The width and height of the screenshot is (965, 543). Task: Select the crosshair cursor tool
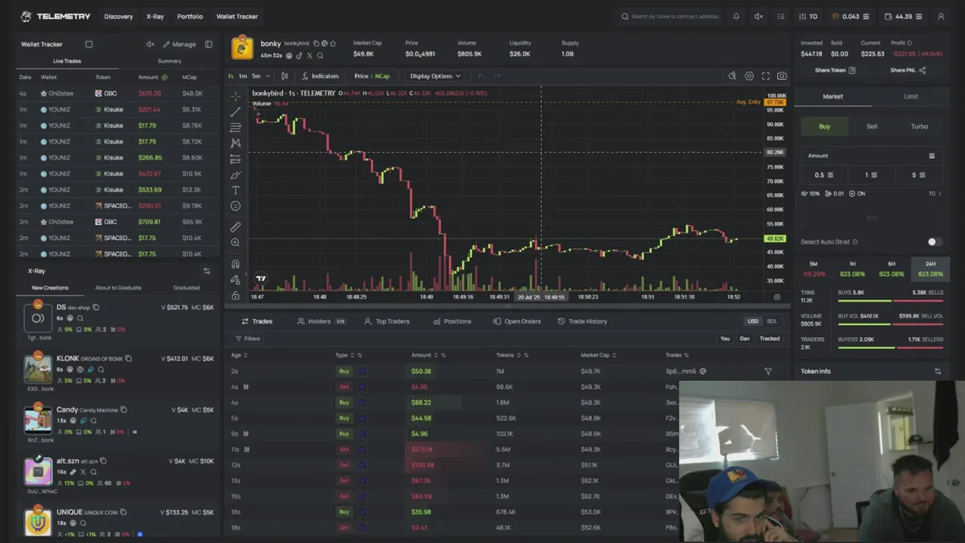tap(235, 96)
